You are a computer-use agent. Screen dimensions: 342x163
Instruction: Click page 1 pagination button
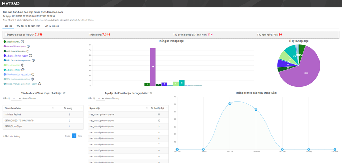click(74, 136)
